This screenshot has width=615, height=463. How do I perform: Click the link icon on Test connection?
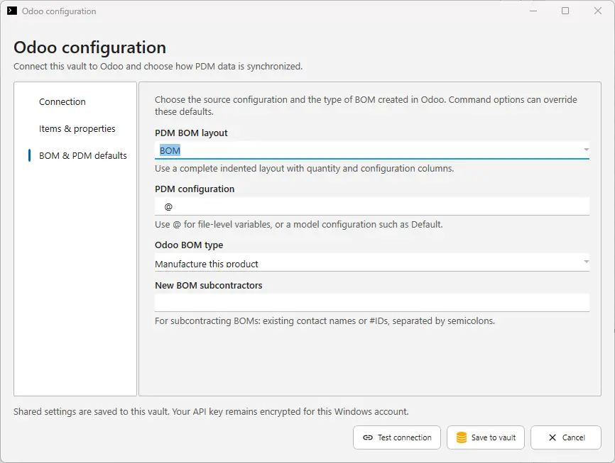368,437
